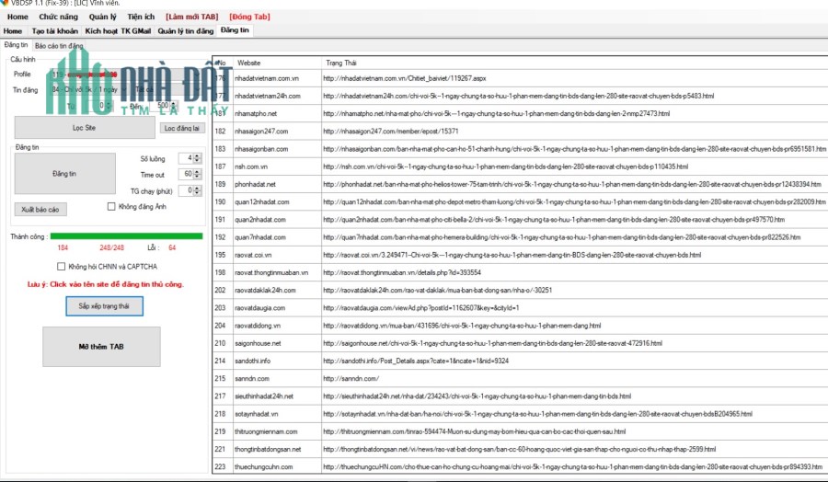
Task: Click the green Thành công progress bar
Action: click(126, 236)
